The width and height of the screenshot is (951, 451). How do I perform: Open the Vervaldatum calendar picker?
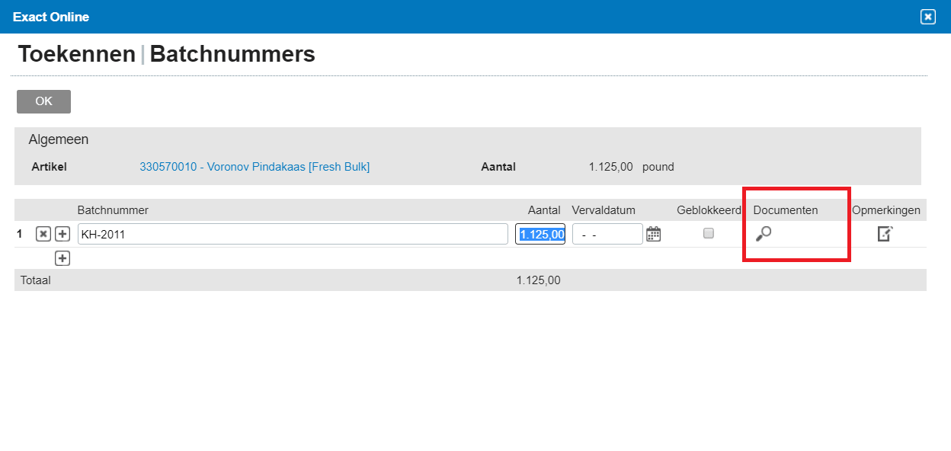click(x=653, y=234)
